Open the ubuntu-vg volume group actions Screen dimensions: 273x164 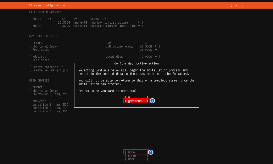pos(156,46)
